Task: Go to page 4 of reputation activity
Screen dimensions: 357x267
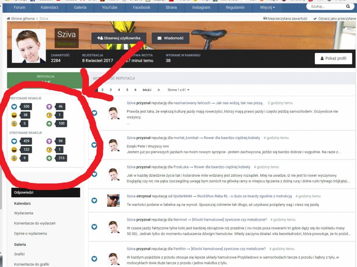Action: point(119,90)
